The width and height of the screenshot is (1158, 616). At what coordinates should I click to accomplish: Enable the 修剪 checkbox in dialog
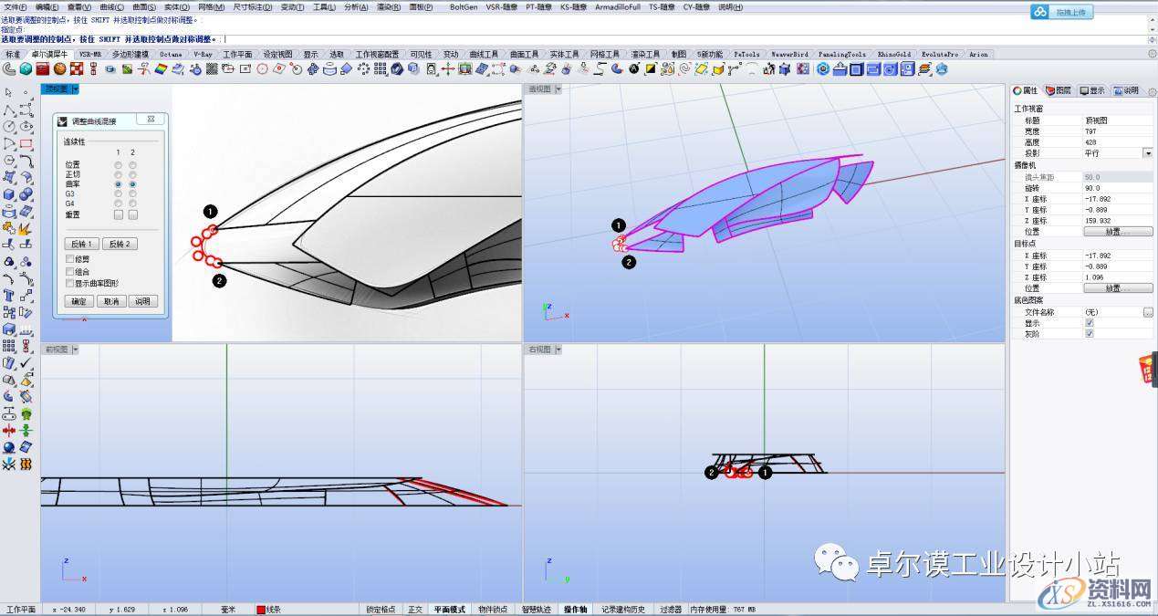pyautogui.click(x=70, y=259)
